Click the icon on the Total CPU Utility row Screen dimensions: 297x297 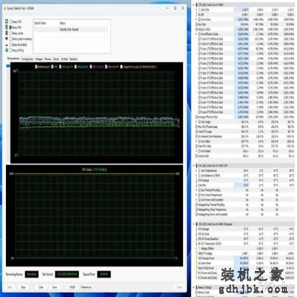click(197, 146)
